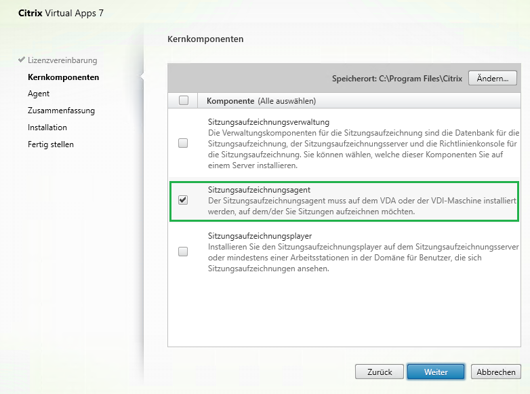Cancel setup using the Abbrechen button
530x394 pixels.
[496, 372]
